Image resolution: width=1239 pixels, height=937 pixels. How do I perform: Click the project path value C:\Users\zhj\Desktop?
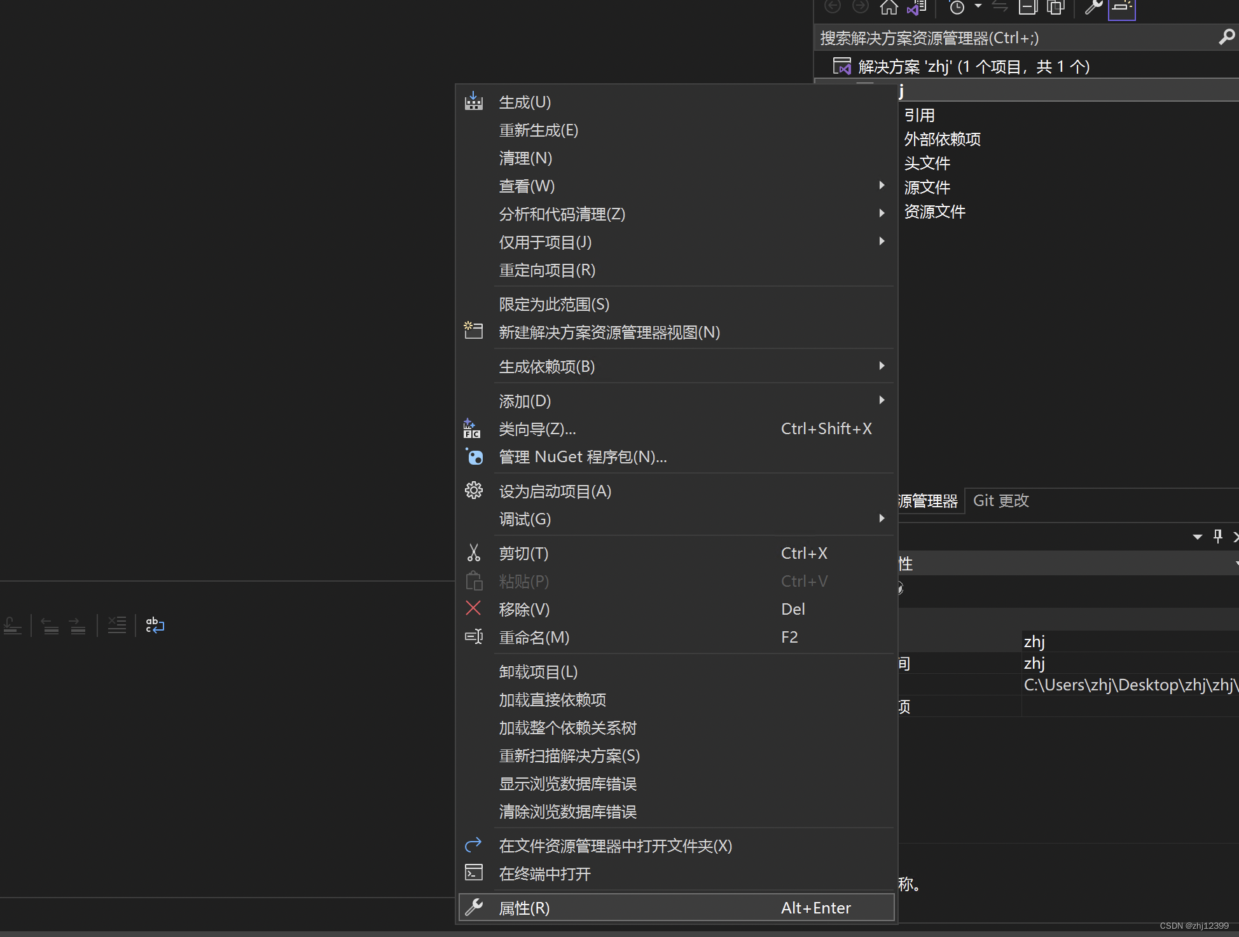[1130, 685]
